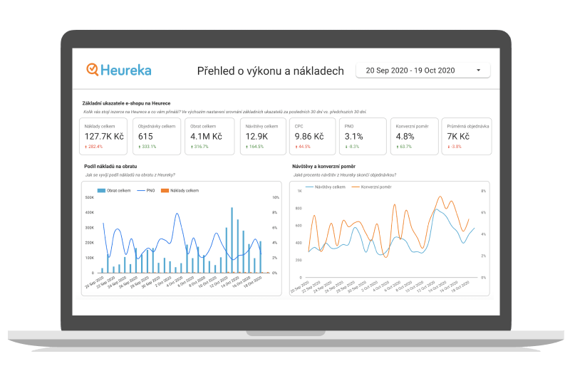Open the date range dropdown arrow
Image resolution: width=570 pixels, height=371 pixels.
pos(478,70)
